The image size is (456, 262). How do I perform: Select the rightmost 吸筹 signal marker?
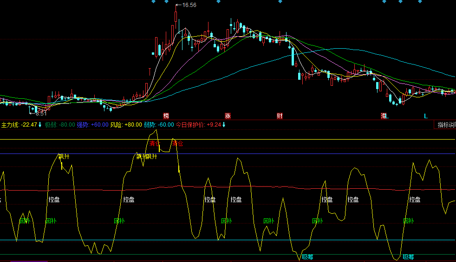pyautogui.click(x=408, y=257)
